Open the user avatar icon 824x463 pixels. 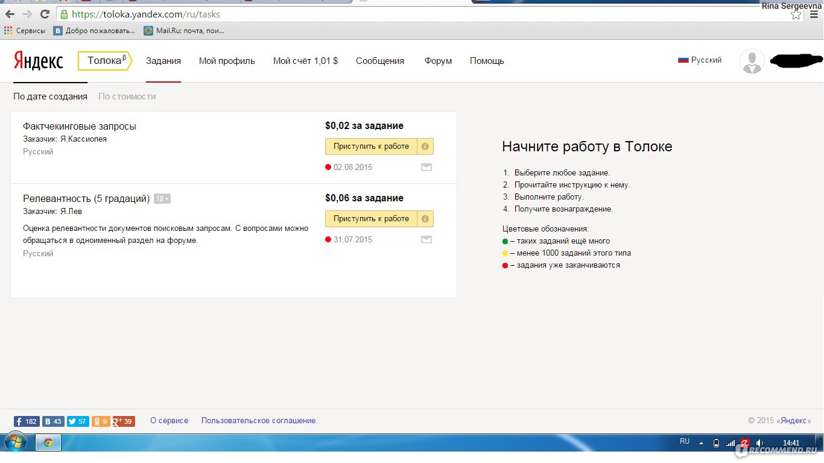coord(752,61)
